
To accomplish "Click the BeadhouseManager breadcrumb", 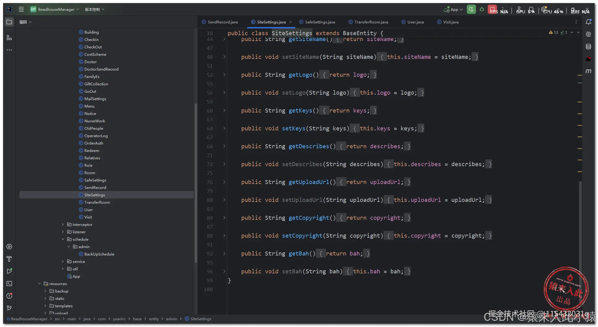I will [x=27, y=319].
